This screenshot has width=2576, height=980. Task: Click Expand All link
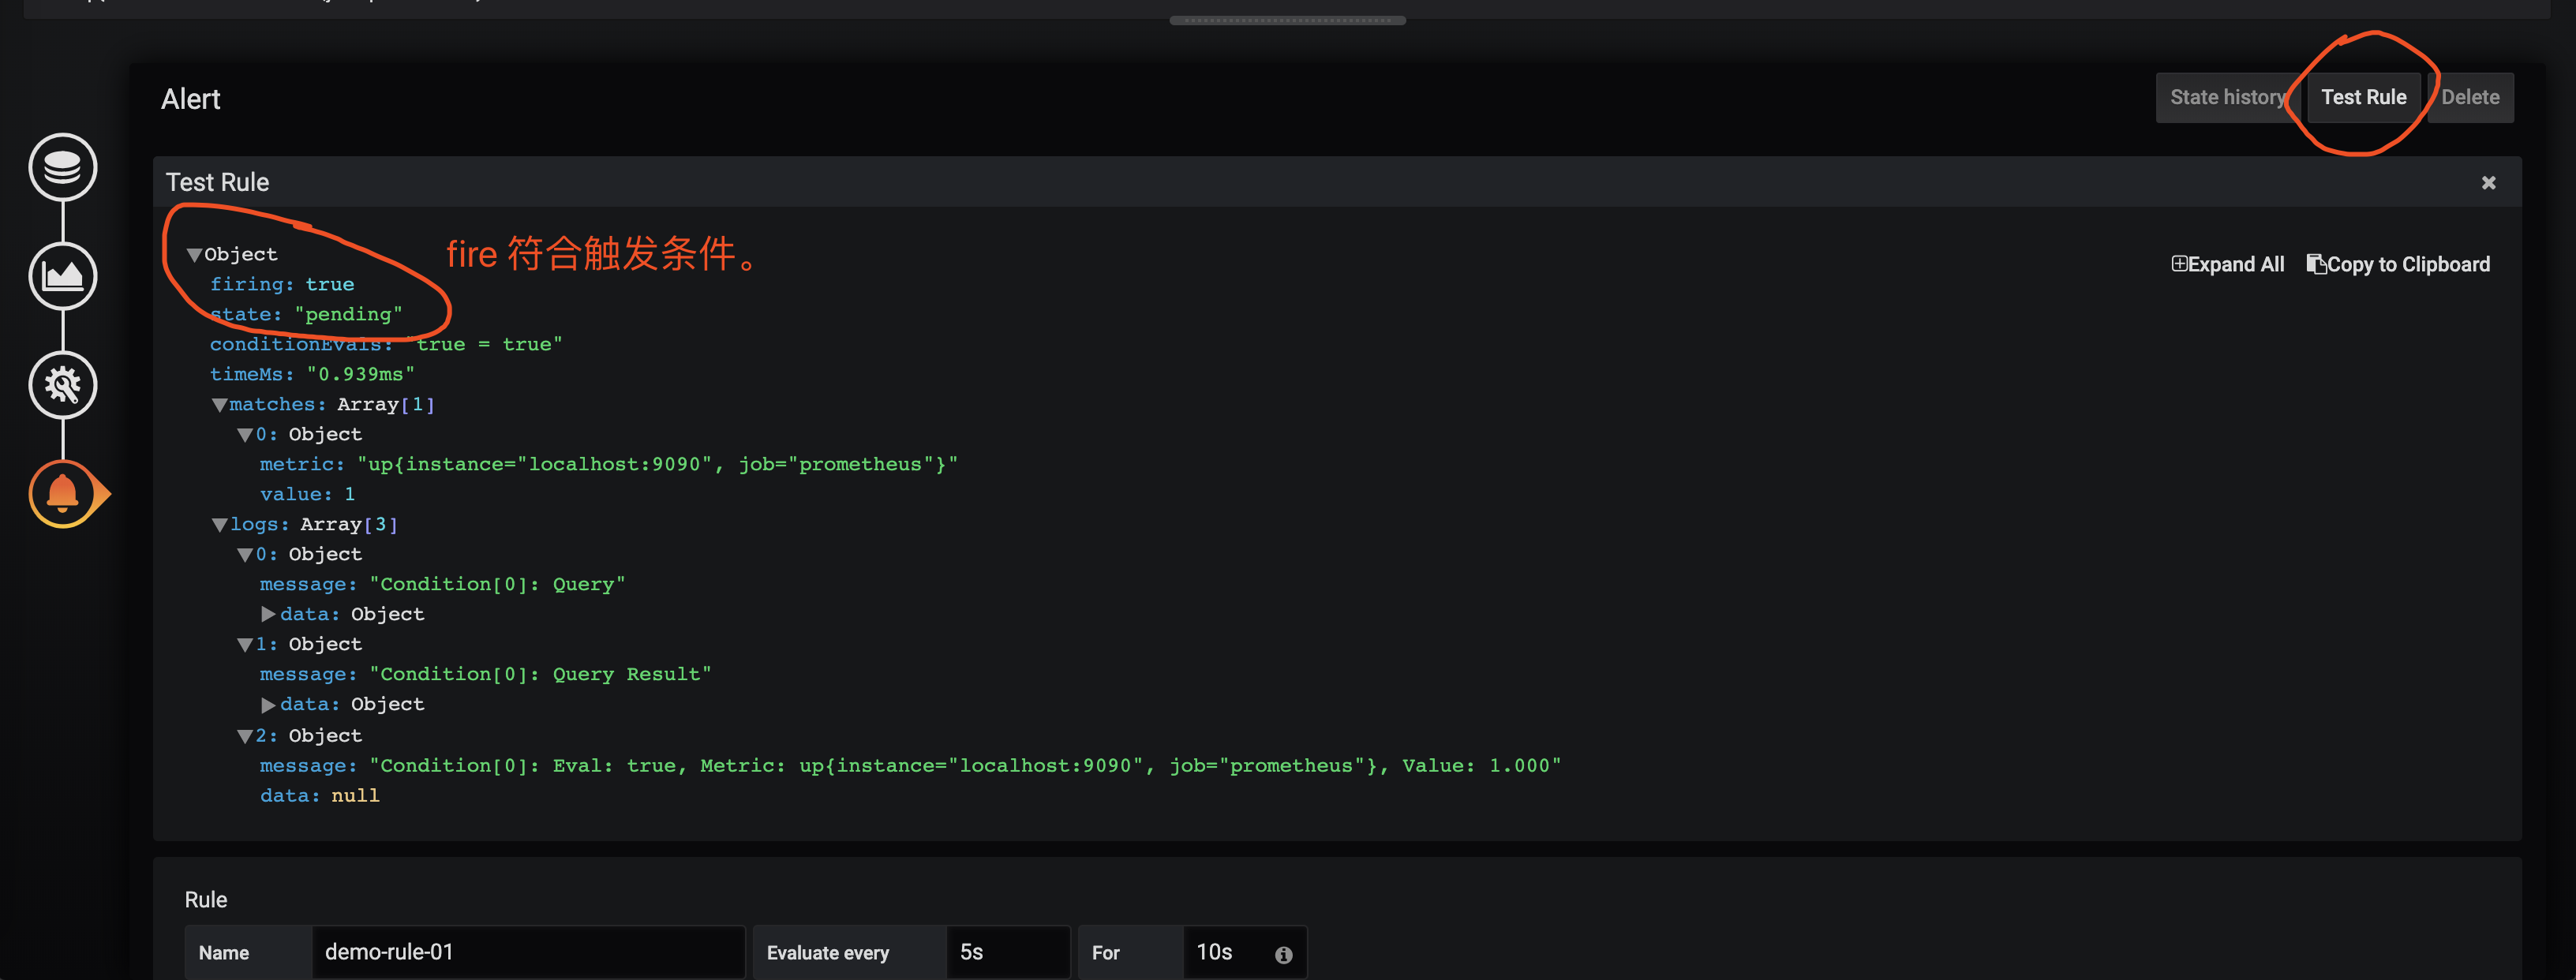pyautogui.click(x=2228, y=264)
